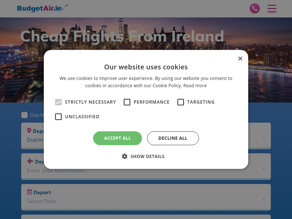This screenshot has height=219, width=292.
Task: Click the Select Date field
Action: click(42, 201)
